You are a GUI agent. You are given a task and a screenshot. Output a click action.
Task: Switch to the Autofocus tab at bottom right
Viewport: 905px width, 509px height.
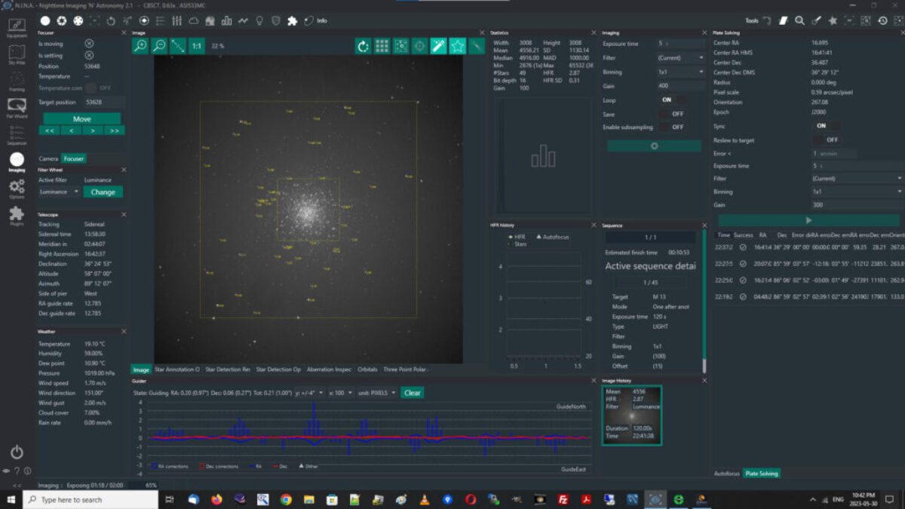726,474
